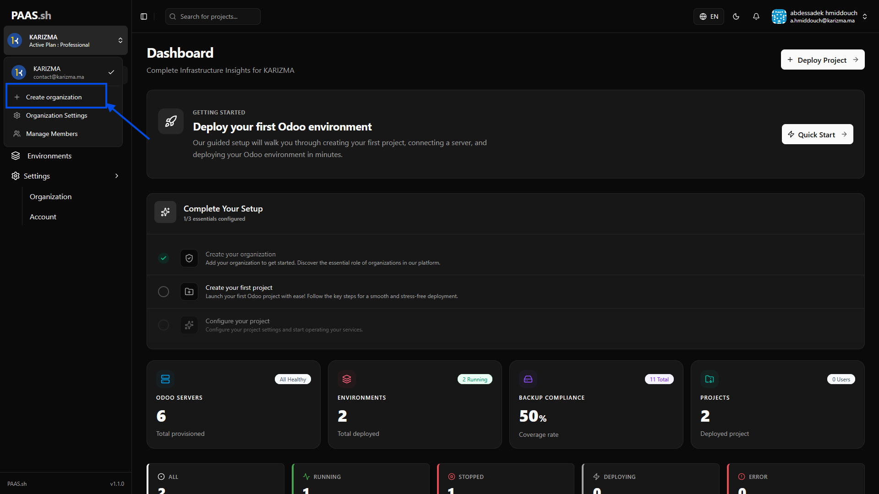Click the Environments card stack icon
This screenshot has height=494, width=879.
[x=347, y=379]
